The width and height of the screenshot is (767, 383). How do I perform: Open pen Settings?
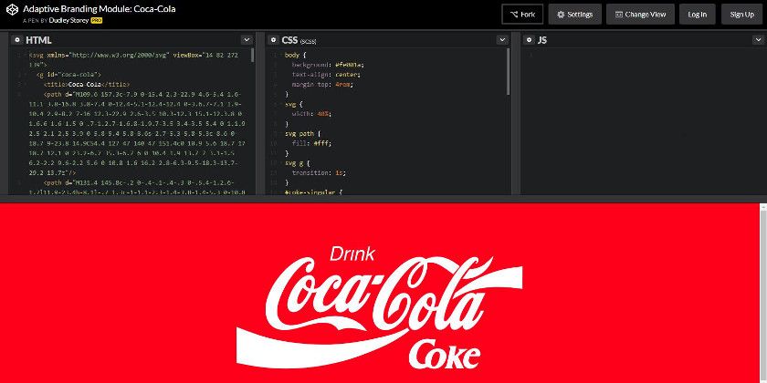(x=574, y=15)
